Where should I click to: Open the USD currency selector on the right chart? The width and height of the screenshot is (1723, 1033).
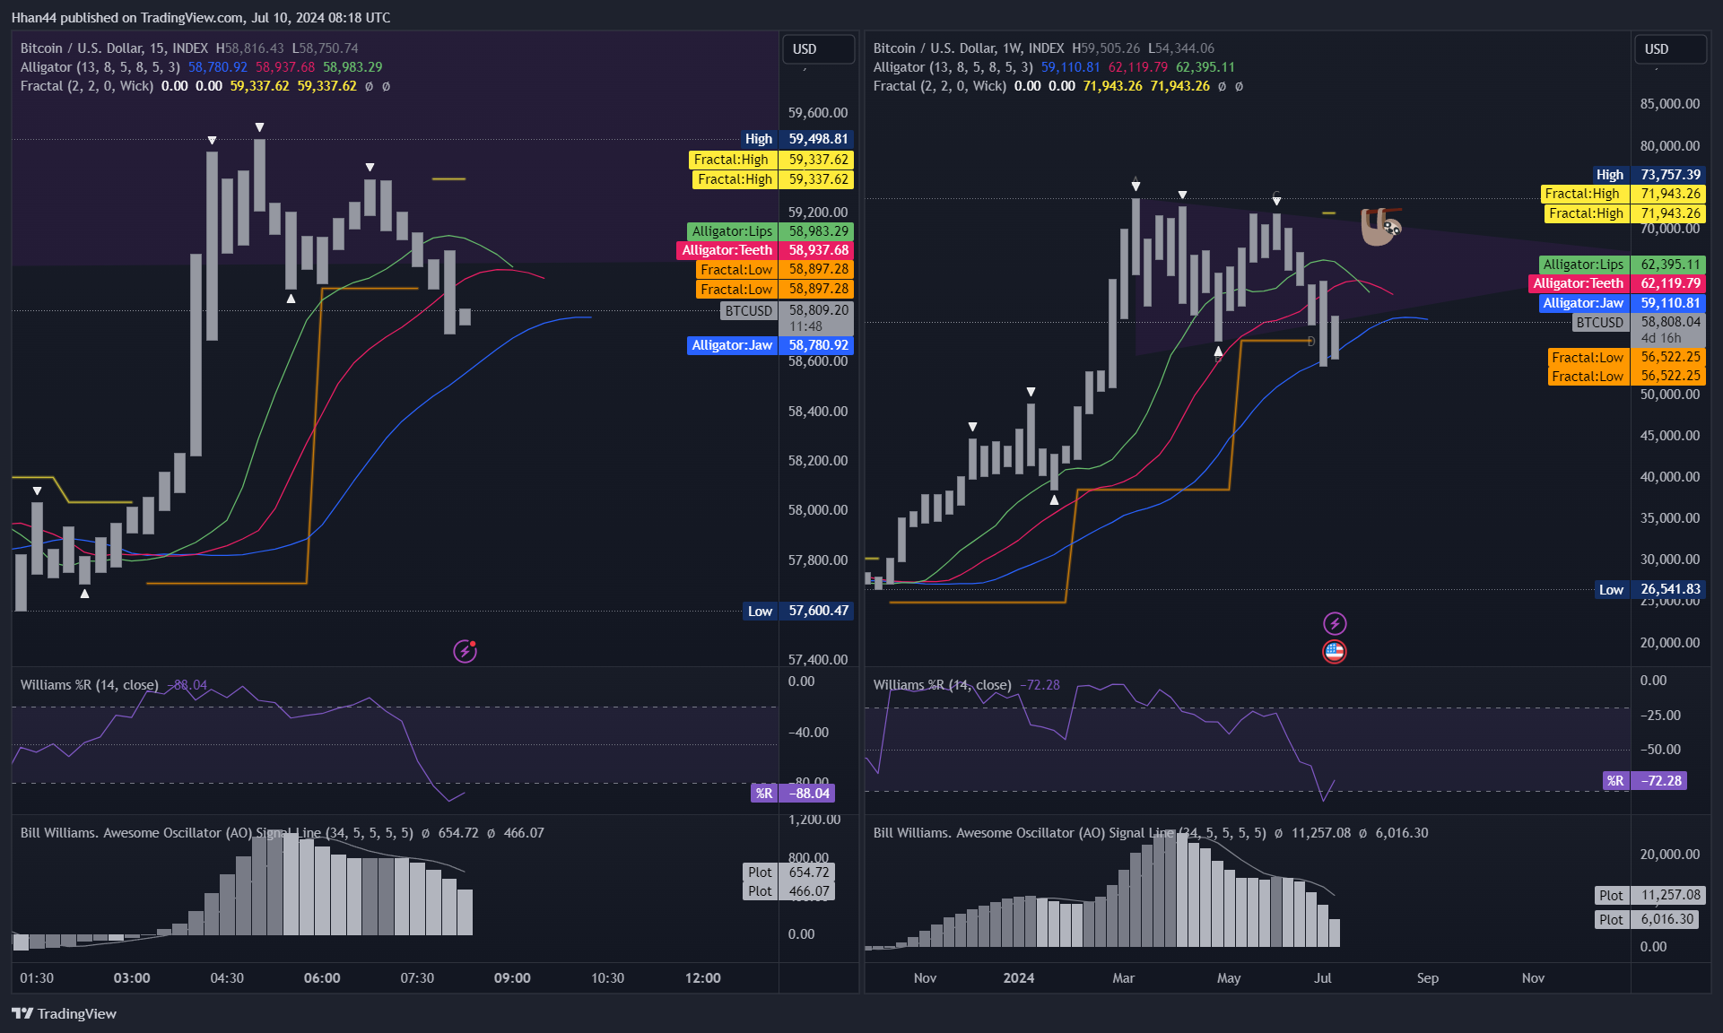[1670, 49]
